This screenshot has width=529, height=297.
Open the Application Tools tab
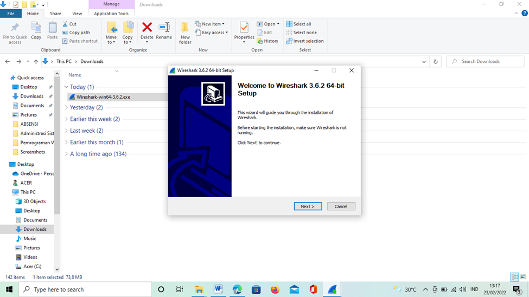click(111, 14)
